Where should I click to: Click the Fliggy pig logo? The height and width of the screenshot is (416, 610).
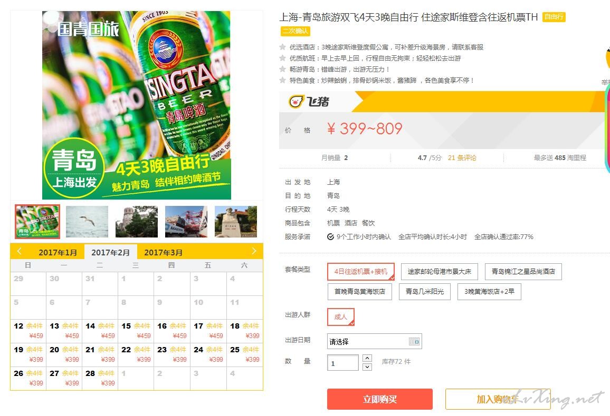[309, 102]
